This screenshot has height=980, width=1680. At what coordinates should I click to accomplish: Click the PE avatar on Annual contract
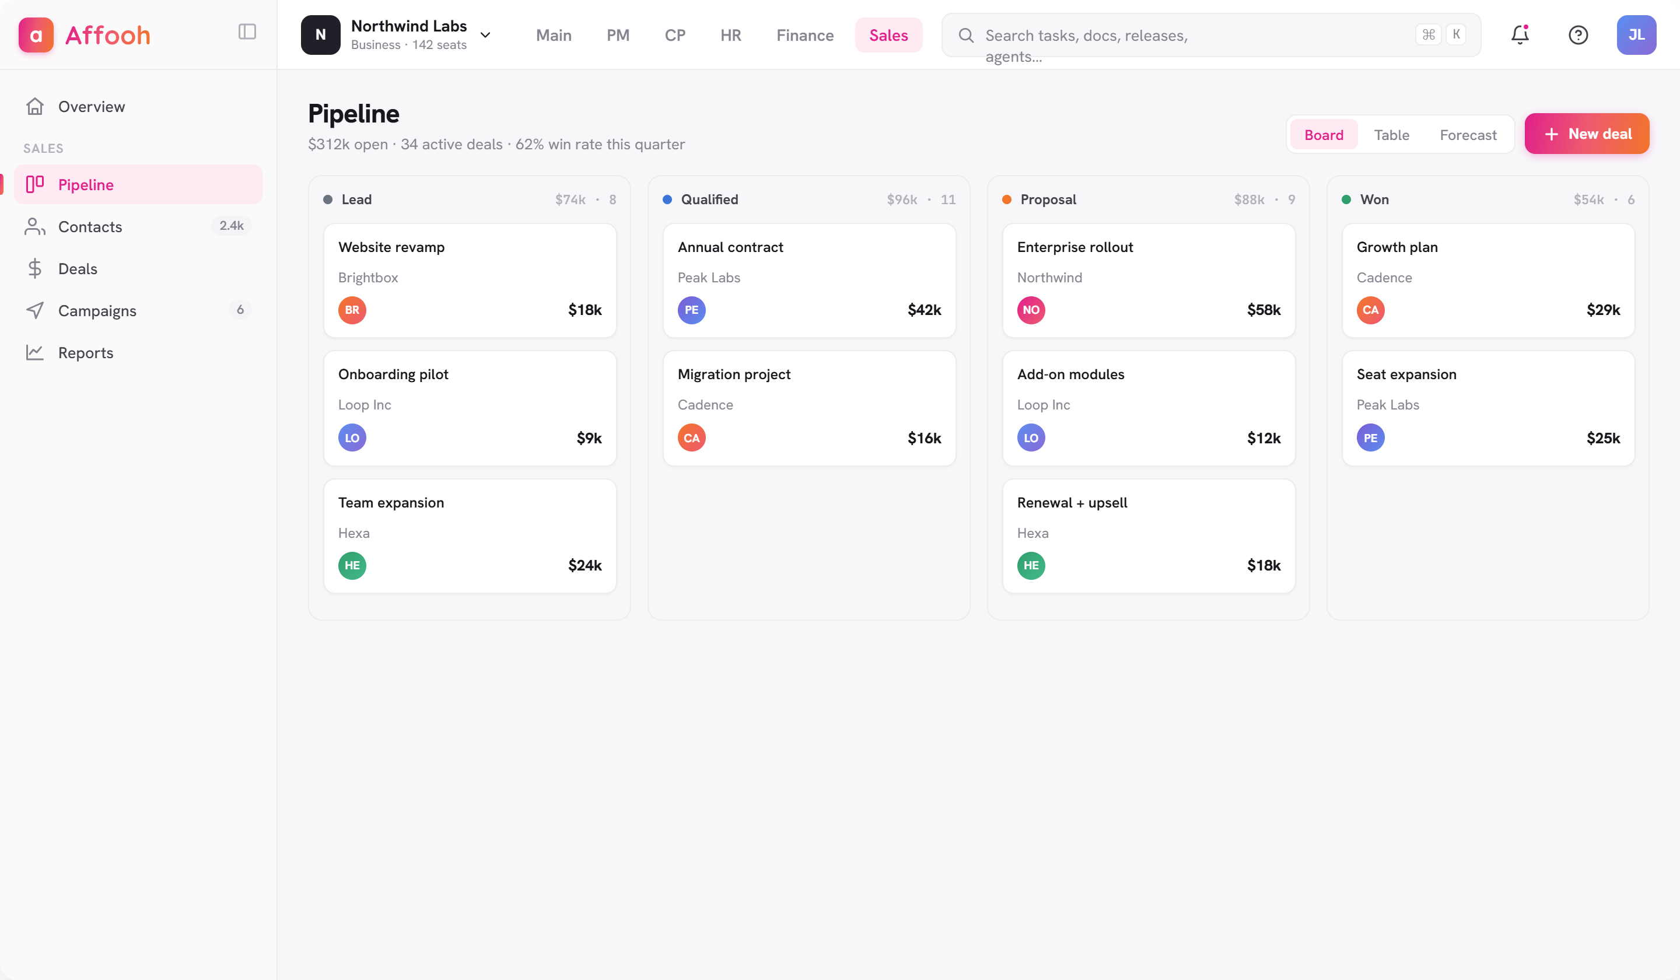[x=691, y=310]
